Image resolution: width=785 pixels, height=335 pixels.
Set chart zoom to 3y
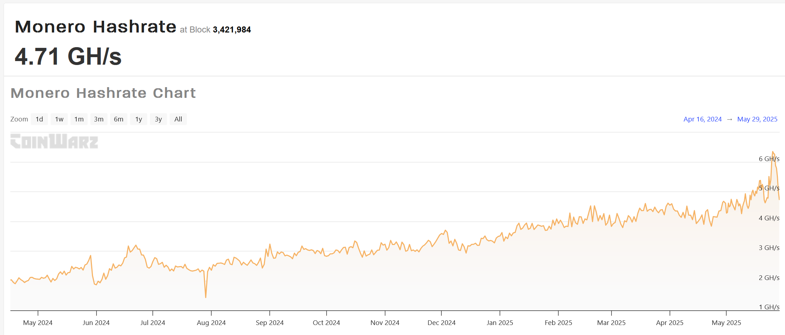[x=158, y=119]
